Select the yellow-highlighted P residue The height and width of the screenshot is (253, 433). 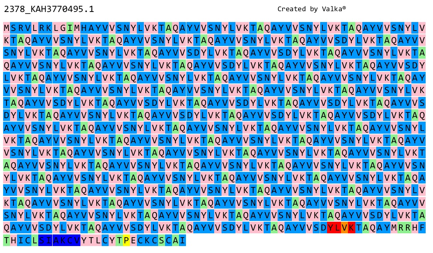click(x=126, y=240)
